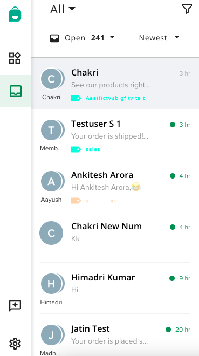Click the filter funnel icon
The image size is (199, 356).
pyautogui.click(x=187, y=9)
